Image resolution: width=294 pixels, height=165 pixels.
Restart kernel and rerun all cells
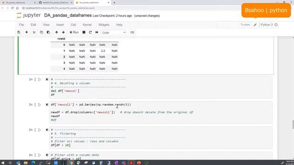click(x=97, y=33)
